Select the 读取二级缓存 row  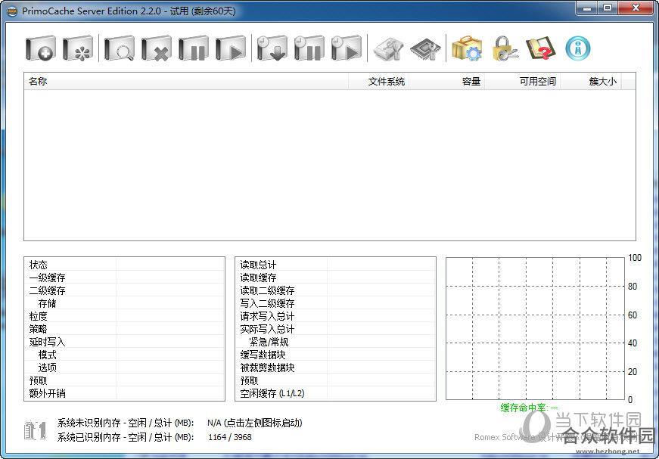[x=335, y=290]
